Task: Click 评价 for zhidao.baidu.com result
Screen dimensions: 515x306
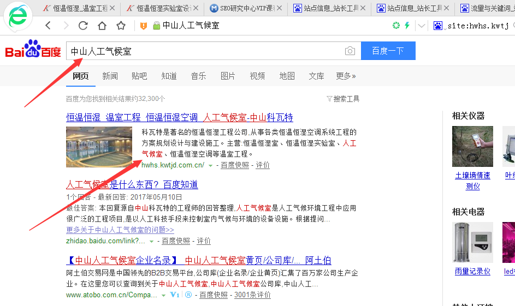Action: point(204,241)
